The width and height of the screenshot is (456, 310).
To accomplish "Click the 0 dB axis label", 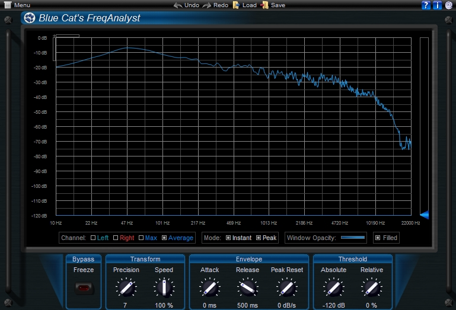I will coord(42,38).
